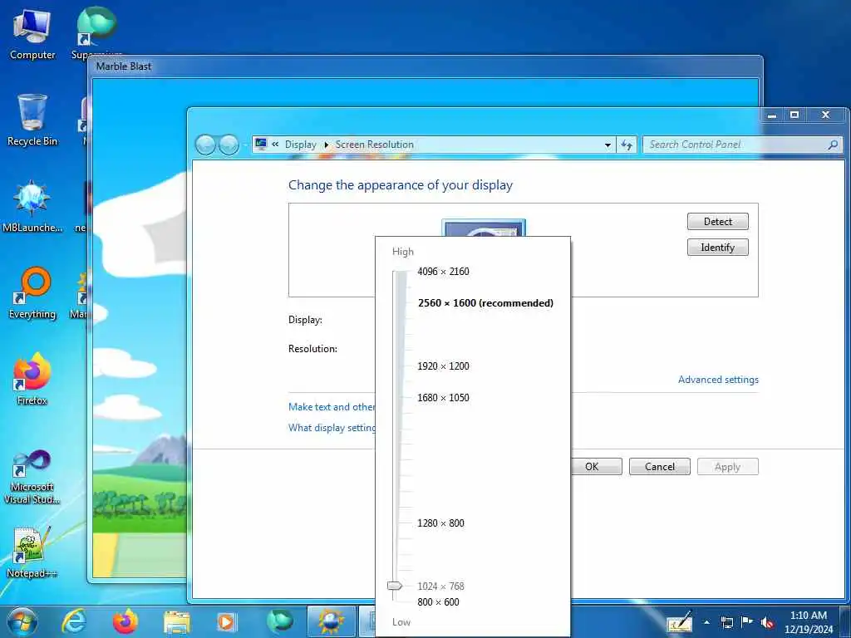Expand the address bar history dropdown
Screen dimensions: 851x638
(x=608, y=145)
